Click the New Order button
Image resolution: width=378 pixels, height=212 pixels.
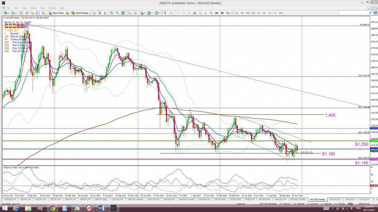tap(56, 13)
